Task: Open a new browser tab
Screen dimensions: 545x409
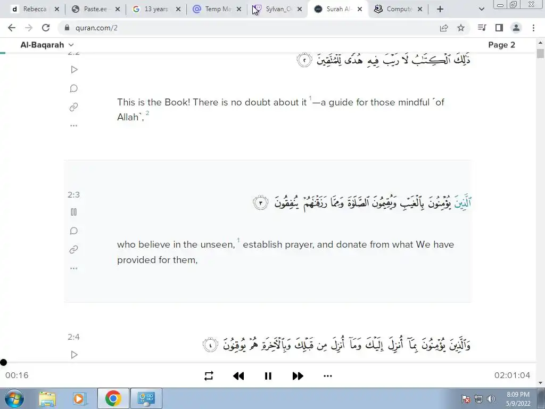Action: 440,9
